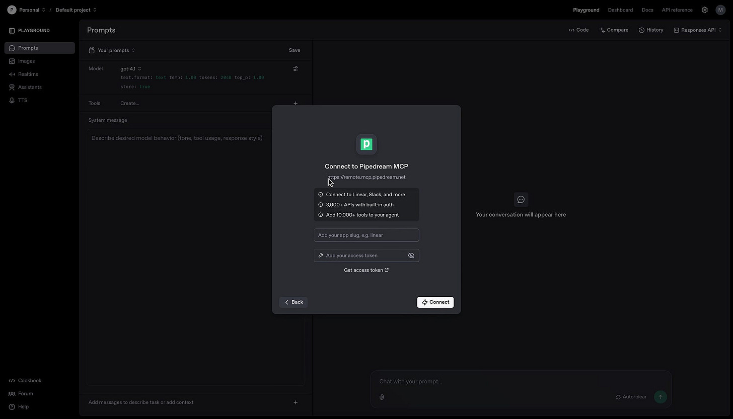This screenshot has width=733, height=419.
Task: Click the Personal organization avatar P
Action: click(12, 10)
